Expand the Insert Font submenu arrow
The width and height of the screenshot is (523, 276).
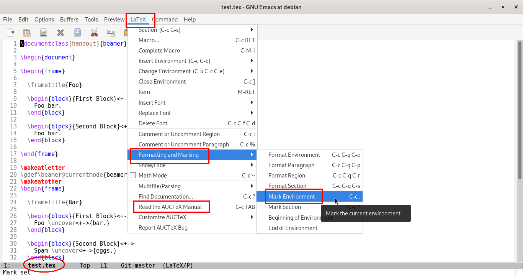pos(252,102)
